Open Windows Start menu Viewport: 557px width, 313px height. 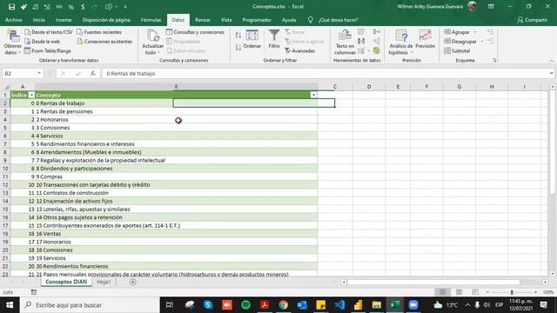[10, 305]
